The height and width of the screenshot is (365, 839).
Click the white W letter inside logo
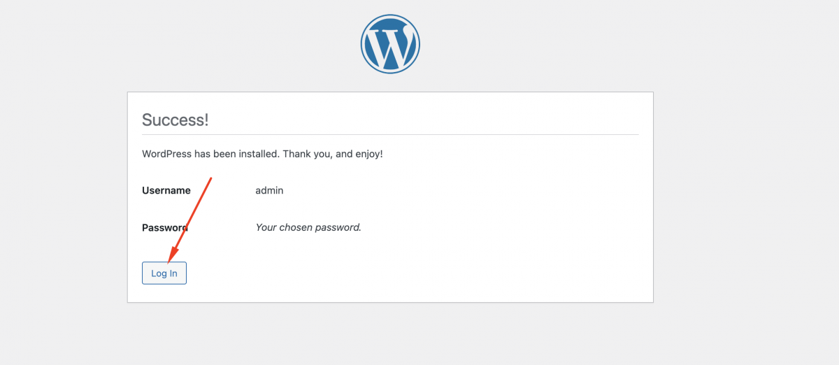pos(389,45)
